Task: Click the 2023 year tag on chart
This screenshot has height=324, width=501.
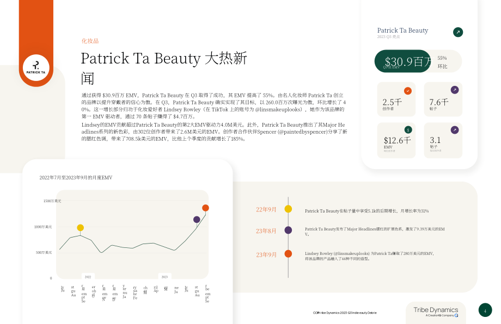Action: (164, 277)
